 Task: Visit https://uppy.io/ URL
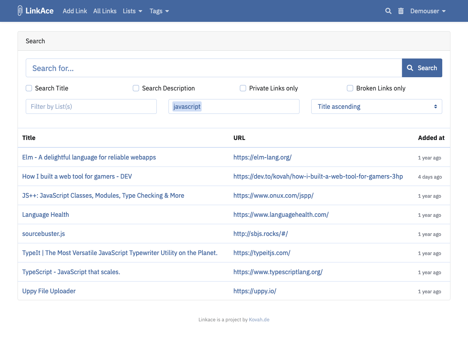pyautogui.click(x=255, y=291)
